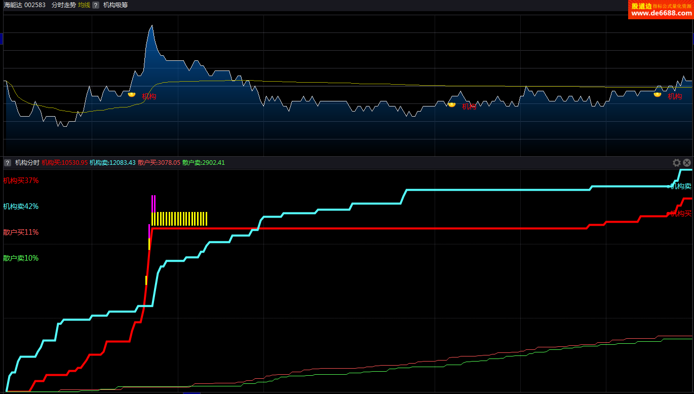Click the 机构卖42% legend label

[x=21, y=206]
